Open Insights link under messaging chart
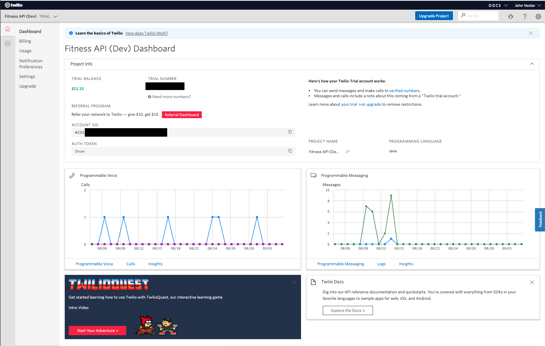 (x=406, y=264)
